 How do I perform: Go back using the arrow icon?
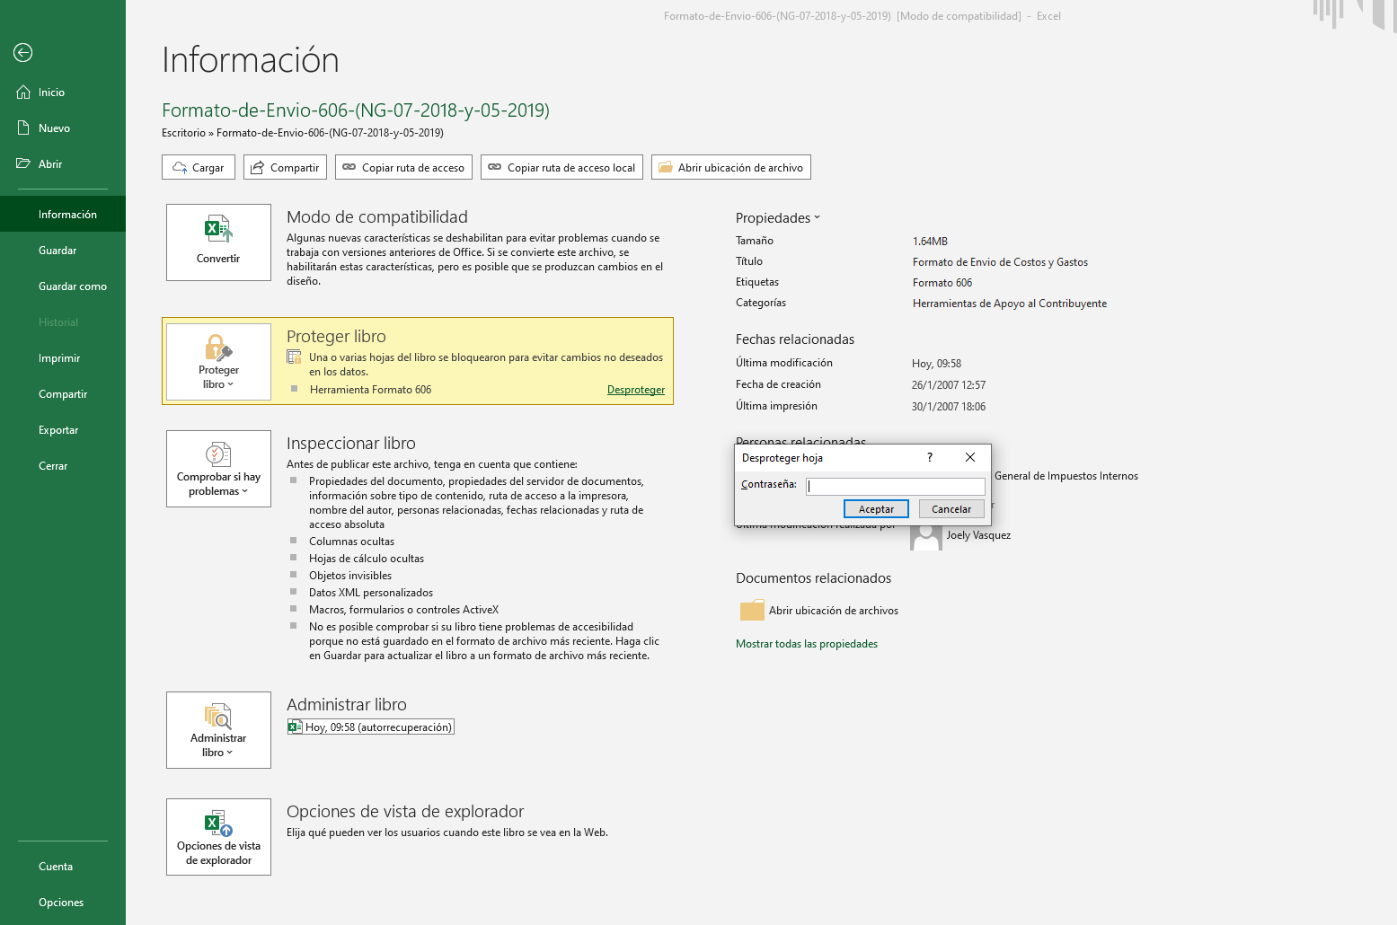[23, 53]
